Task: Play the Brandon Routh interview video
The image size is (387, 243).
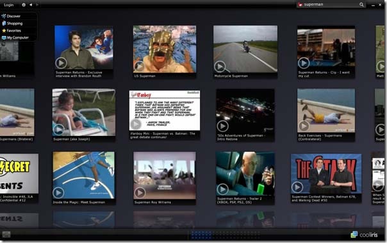Action: coord(61,63)
